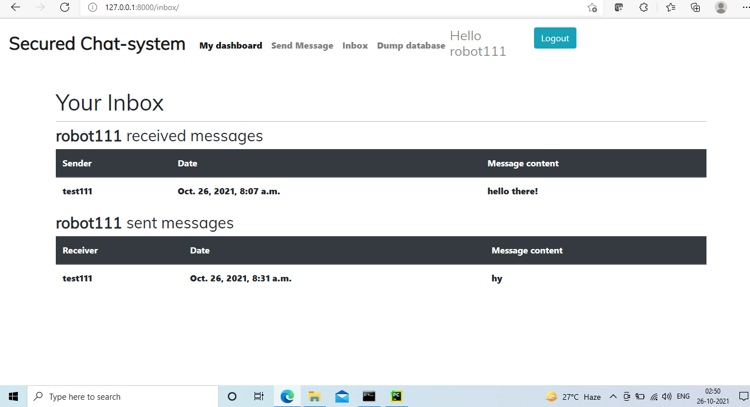This screenshot has width=750, height=407.
Task: Click 'hello there!' message content
Action: [x=513, y=191]
